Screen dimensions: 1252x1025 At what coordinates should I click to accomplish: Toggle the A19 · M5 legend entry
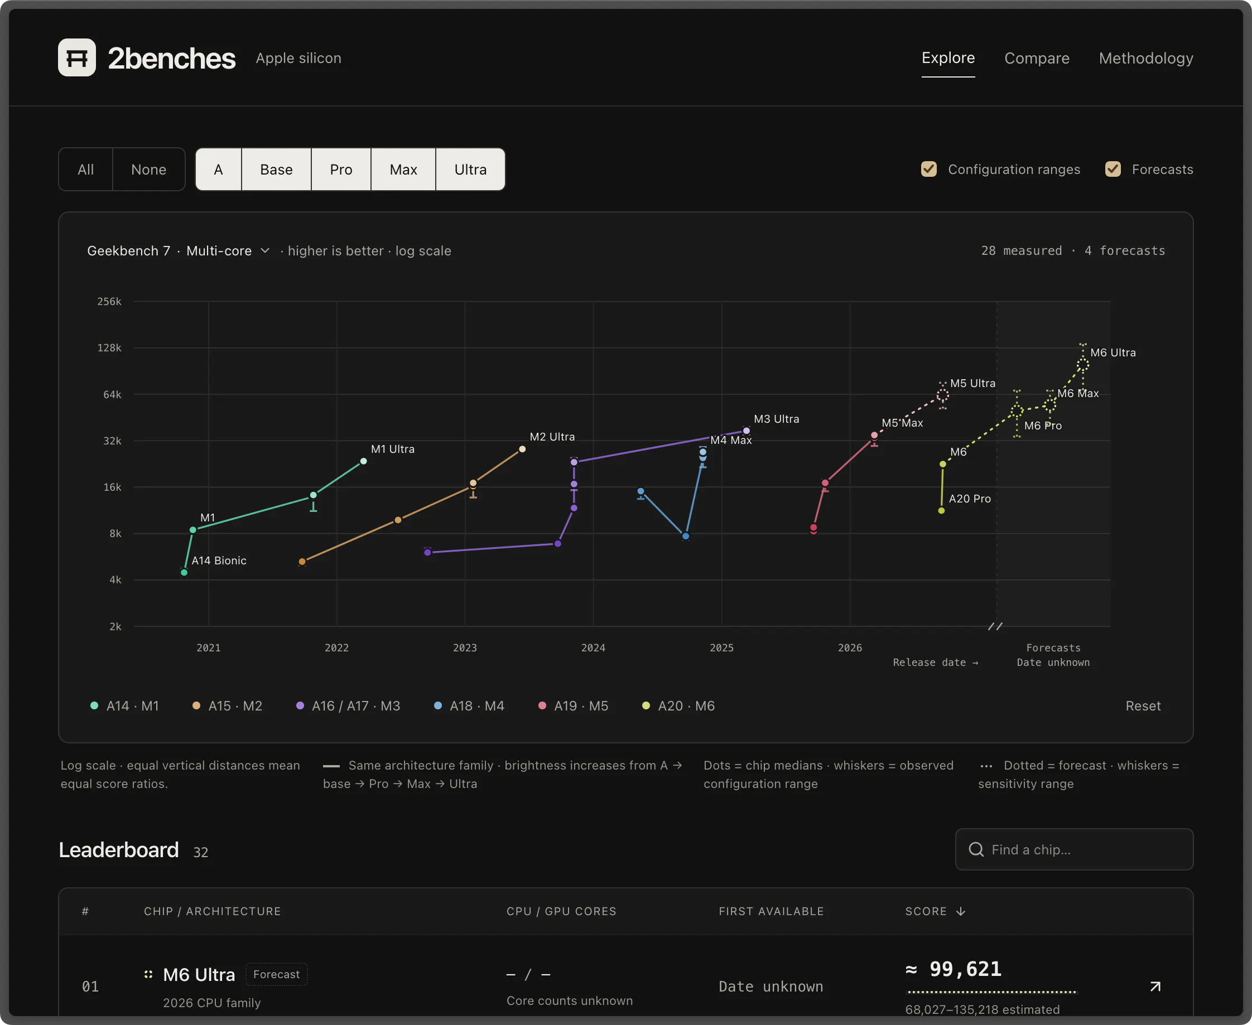(x=574, y=705)
